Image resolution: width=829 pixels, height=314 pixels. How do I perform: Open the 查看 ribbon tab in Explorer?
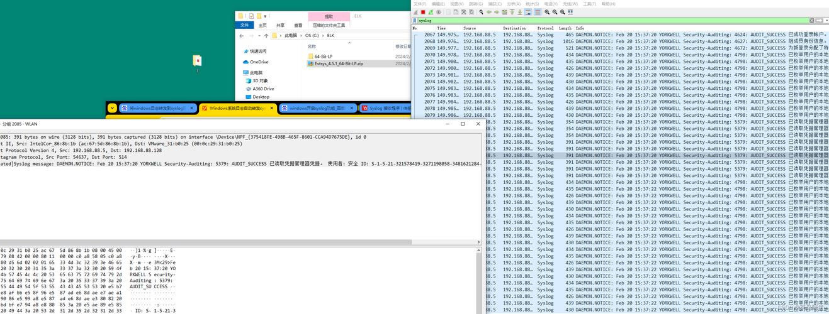point(298,25)
